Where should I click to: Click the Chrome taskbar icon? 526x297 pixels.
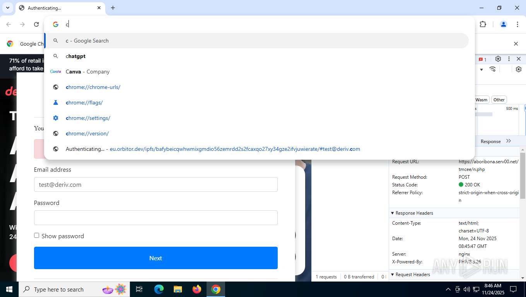(216, 289)
